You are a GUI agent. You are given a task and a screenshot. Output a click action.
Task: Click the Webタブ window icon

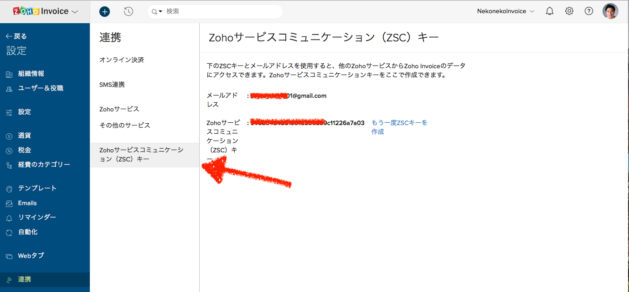coord(9,256)
